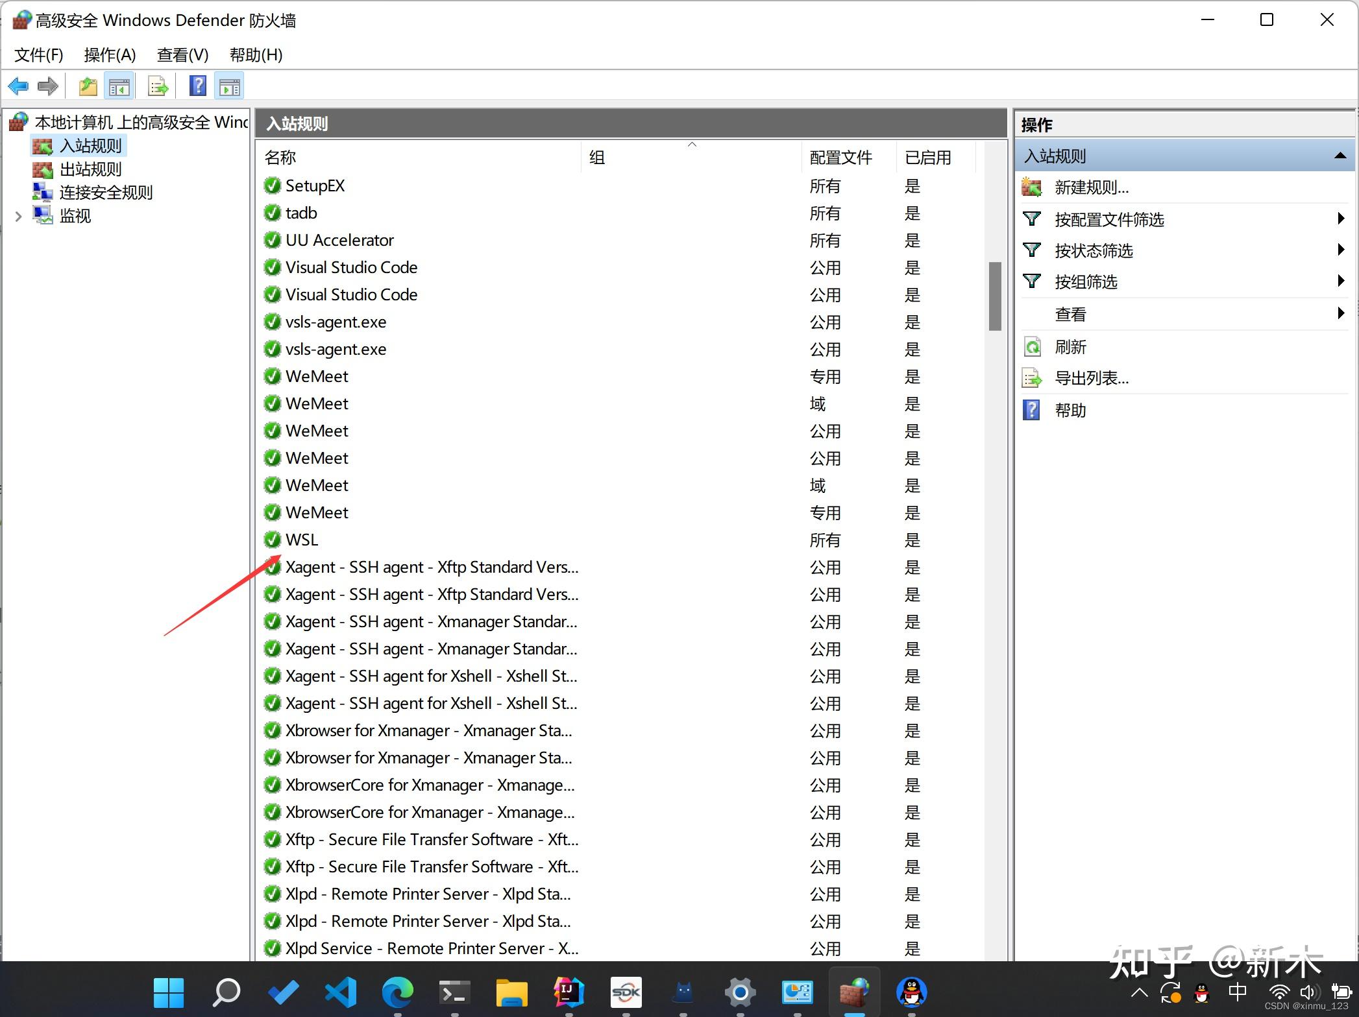The height and width of the screenshot is (1017, 1359).
Task: Open the 操作(A) menu
Action: pos(110,54)
